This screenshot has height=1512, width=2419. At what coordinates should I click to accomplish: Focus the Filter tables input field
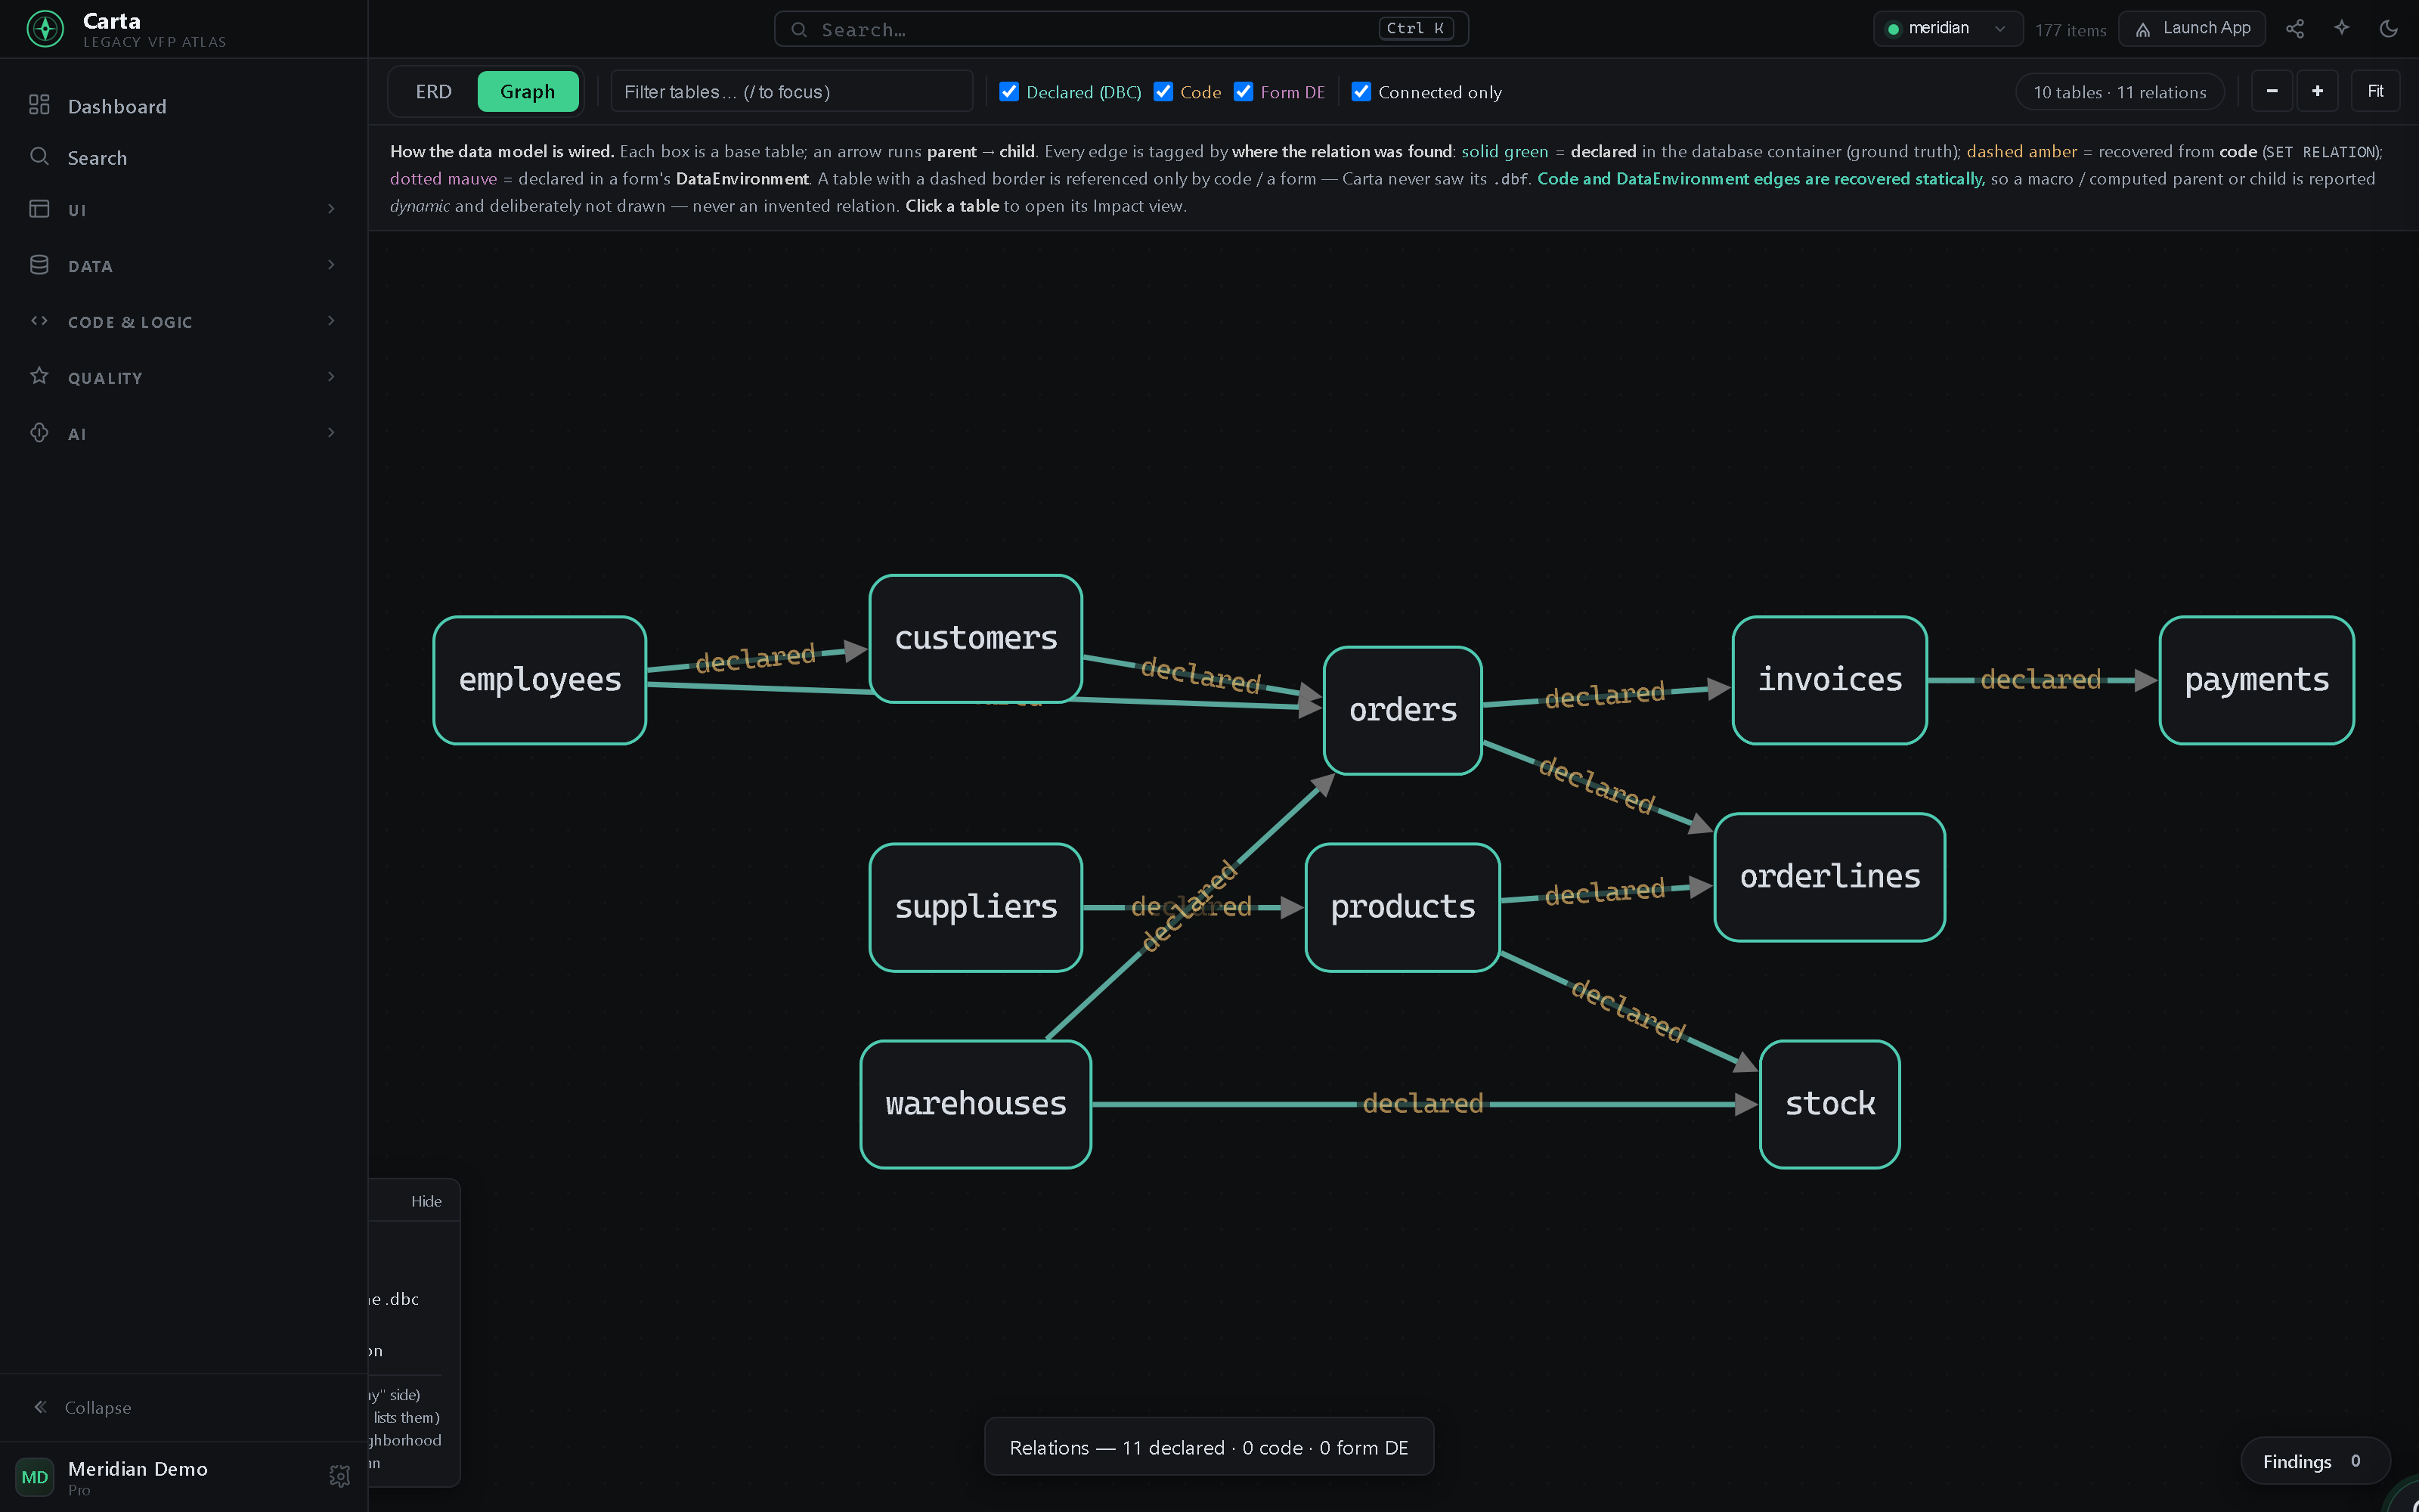[791, 92]
